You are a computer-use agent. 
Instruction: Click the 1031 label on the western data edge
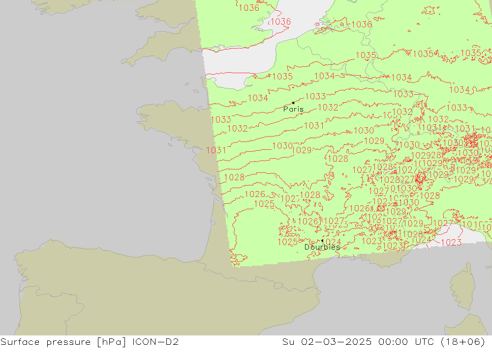tap(216, 150)
